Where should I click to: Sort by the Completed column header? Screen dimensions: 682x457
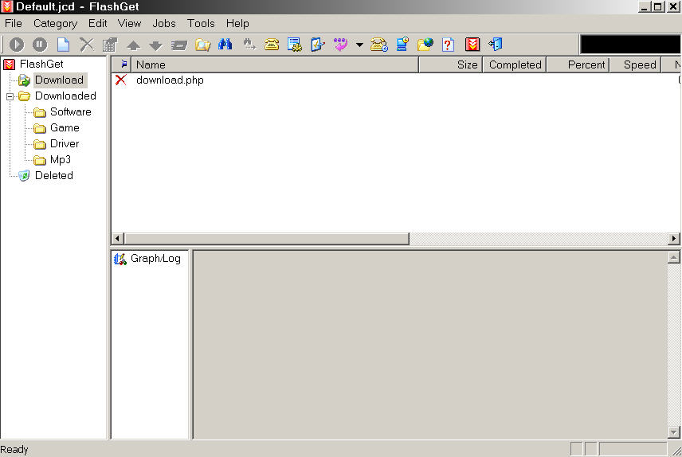click(515, 64)
